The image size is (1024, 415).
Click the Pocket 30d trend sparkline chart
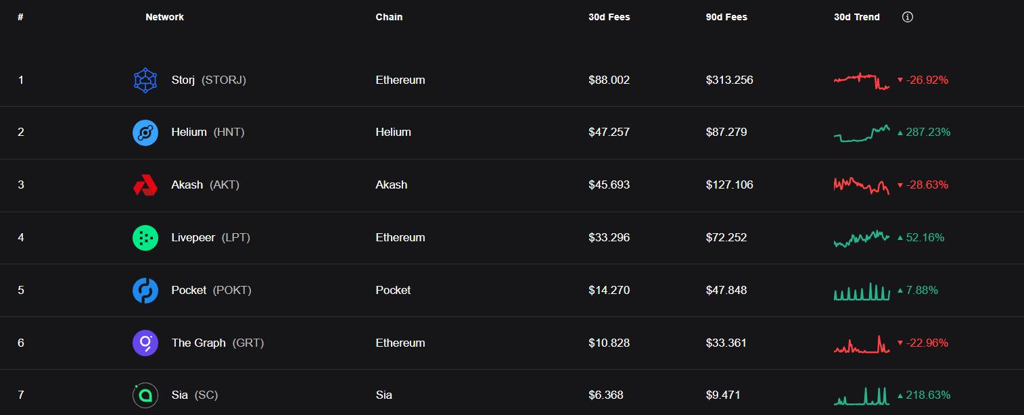pyautogui.click(x=862, y=292)
